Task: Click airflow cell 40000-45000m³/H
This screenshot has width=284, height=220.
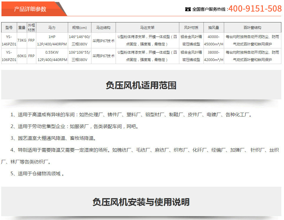Action: pos(214,40)
